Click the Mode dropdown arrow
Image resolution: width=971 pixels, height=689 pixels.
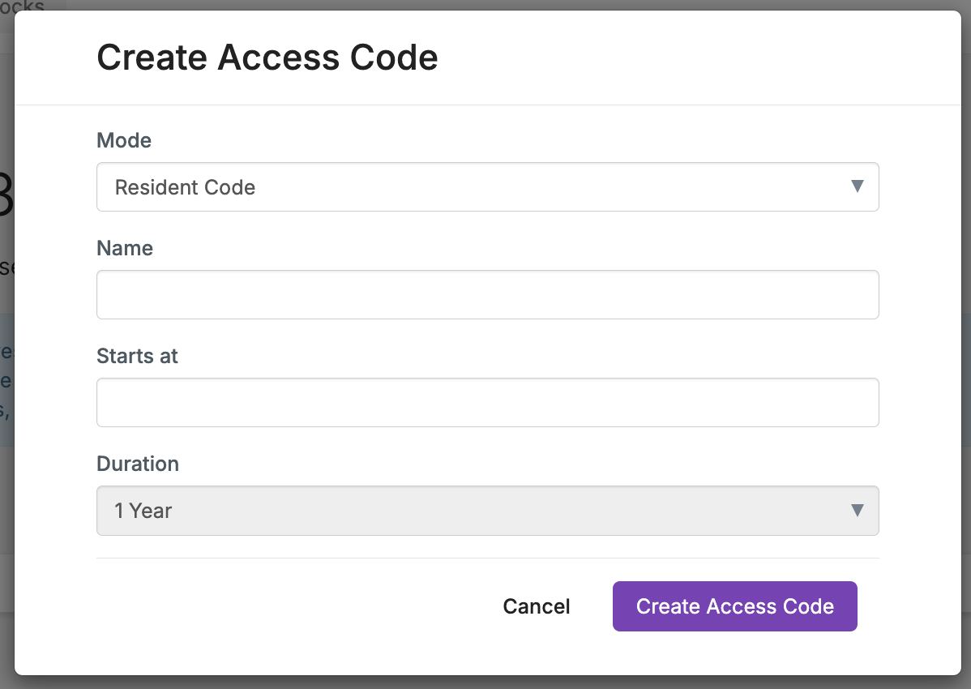click(x=857, y=186)
